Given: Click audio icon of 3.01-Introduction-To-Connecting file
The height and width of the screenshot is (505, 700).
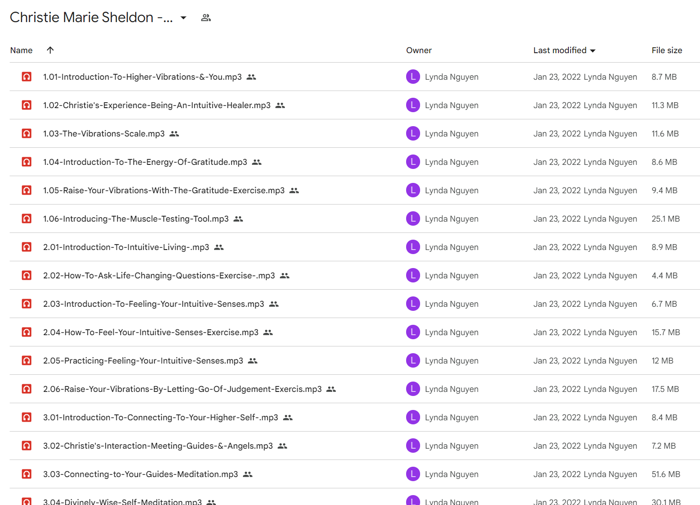Looking at the screenshot, I should tap(27, 417).
